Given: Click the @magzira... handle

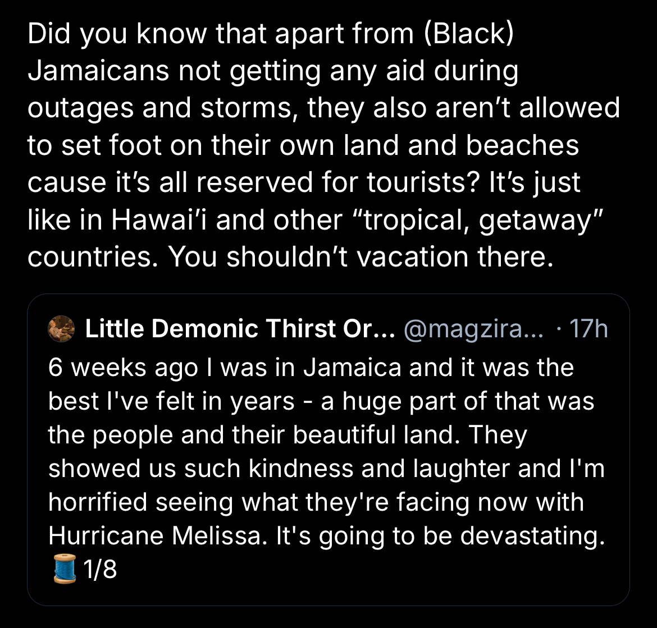Looking at the screenshot, I should click(473, 329).
